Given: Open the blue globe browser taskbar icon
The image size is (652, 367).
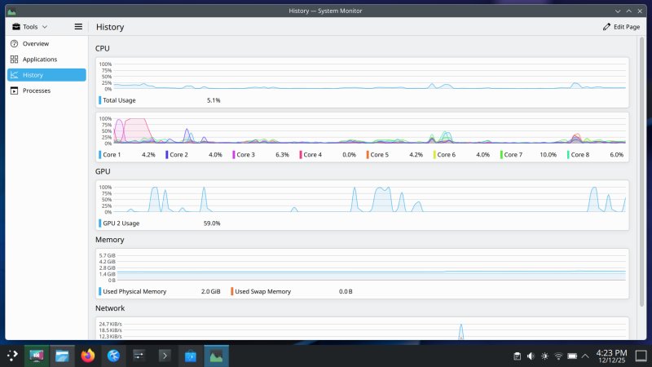Looking at the screenshot, I should 113,356.
